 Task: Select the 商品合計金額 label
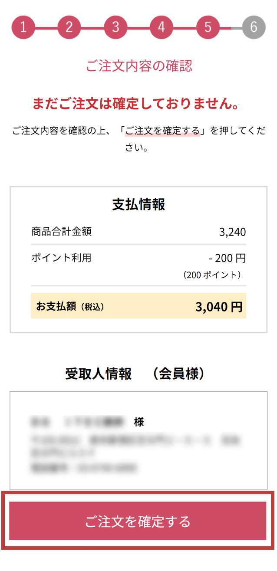pos(62,232)
